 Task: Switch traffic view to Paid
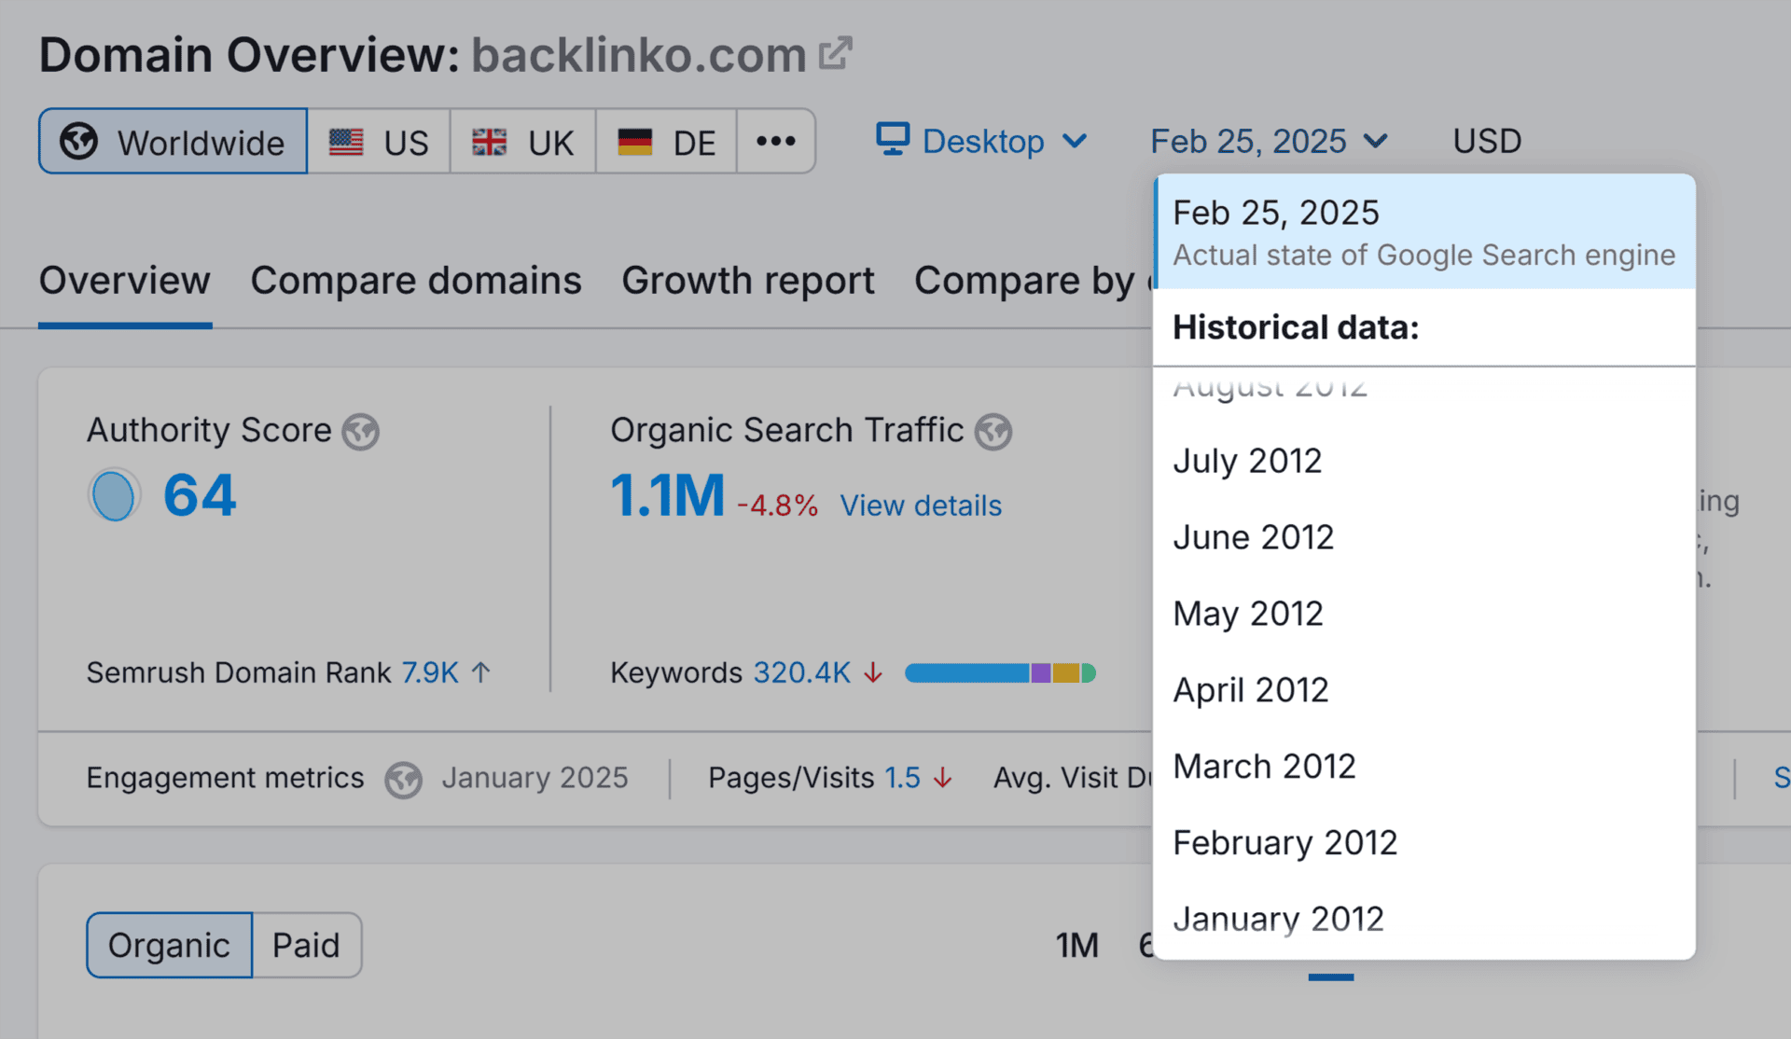[306, 945]
